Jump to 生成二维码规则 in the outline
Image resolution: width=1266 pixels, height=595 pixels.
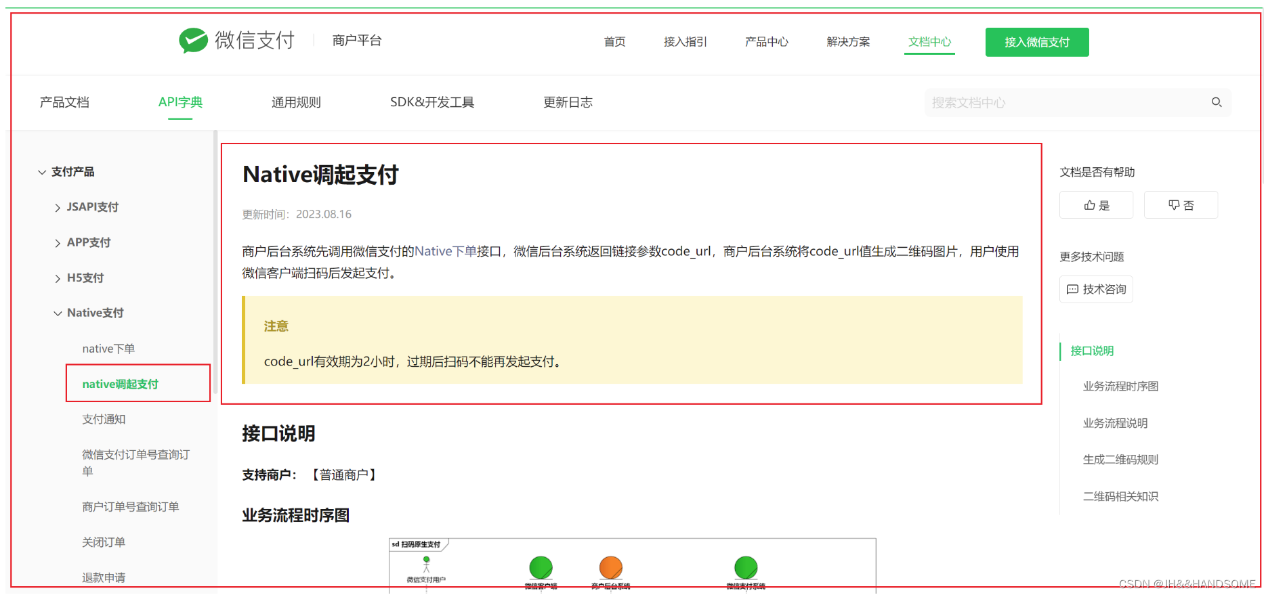1120,460
